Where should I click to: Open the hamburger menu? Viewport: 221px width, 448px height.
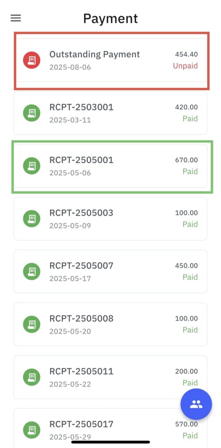coord(16,18)
